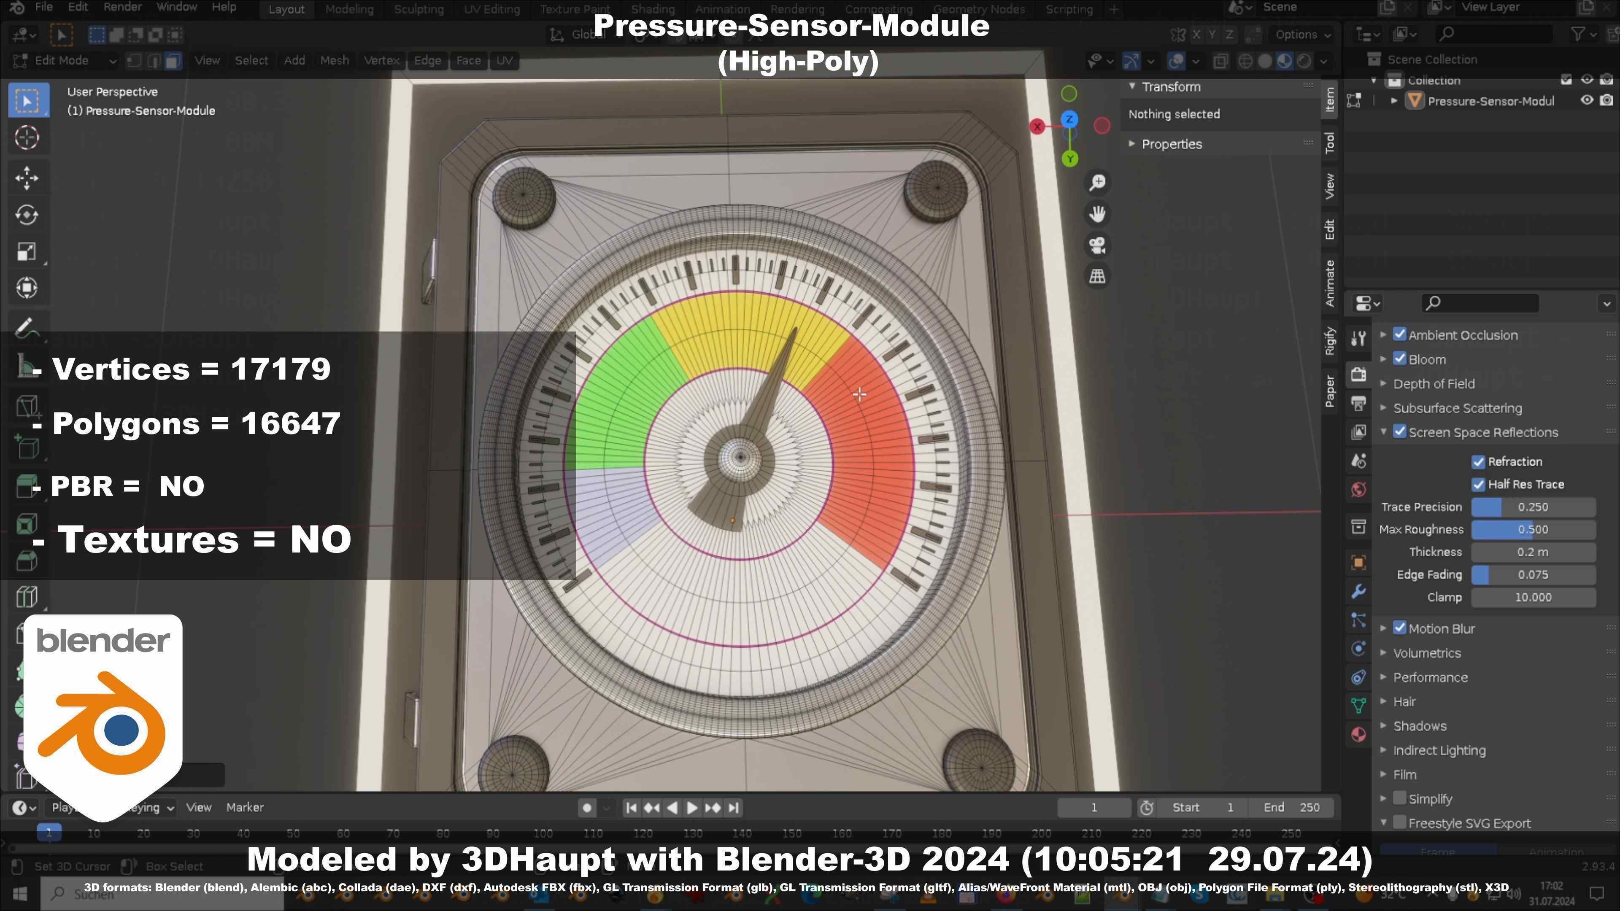This screenshot has height=911, width=1620.
Task: Open the Render properties tab icon
Action: 1358,374
